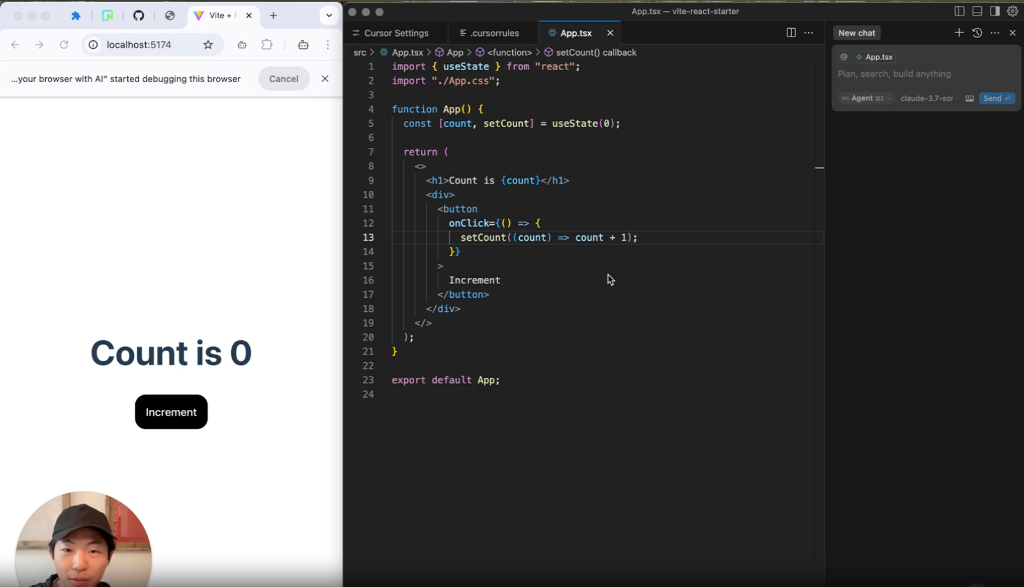Open the claude-3.7 model dropdown
This screenshot has width=1024, height=587.
click(929, 98)
